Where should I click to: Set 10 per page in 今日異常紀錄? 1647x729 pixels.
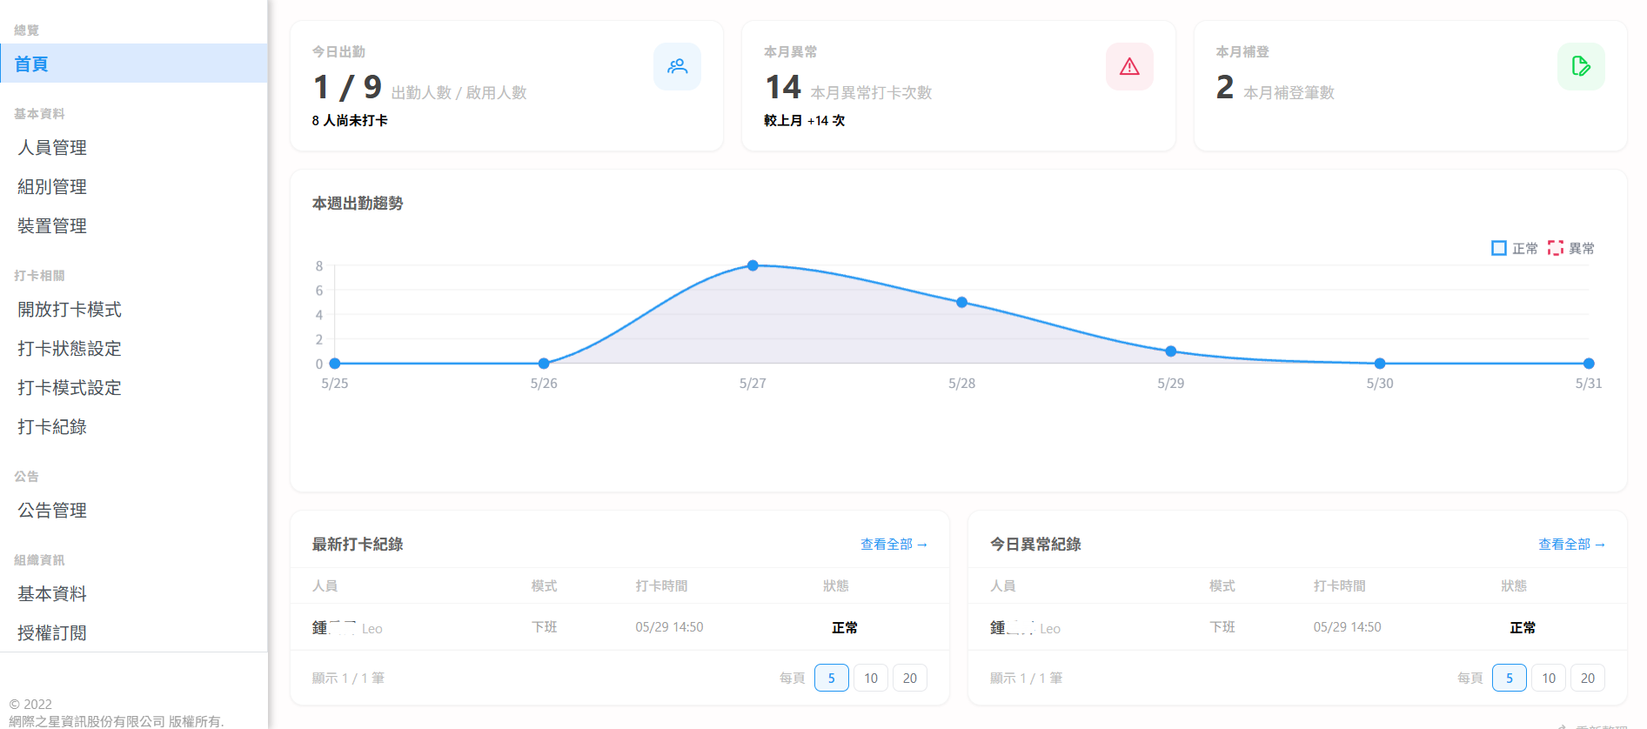(x=1549, y=678)
